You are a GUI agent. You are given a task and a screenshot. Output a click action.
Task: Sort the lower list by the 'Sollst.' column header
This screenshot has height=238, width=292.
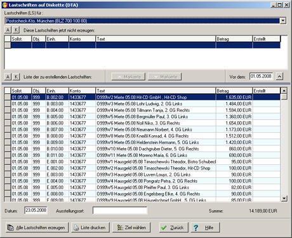[21, 91]
